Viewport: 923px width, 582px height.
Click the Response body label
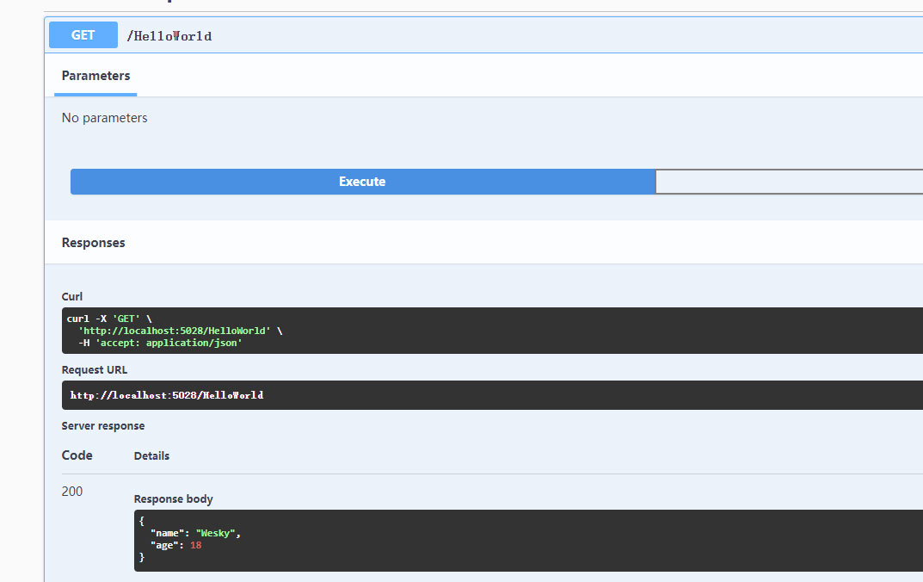[173, 498]
